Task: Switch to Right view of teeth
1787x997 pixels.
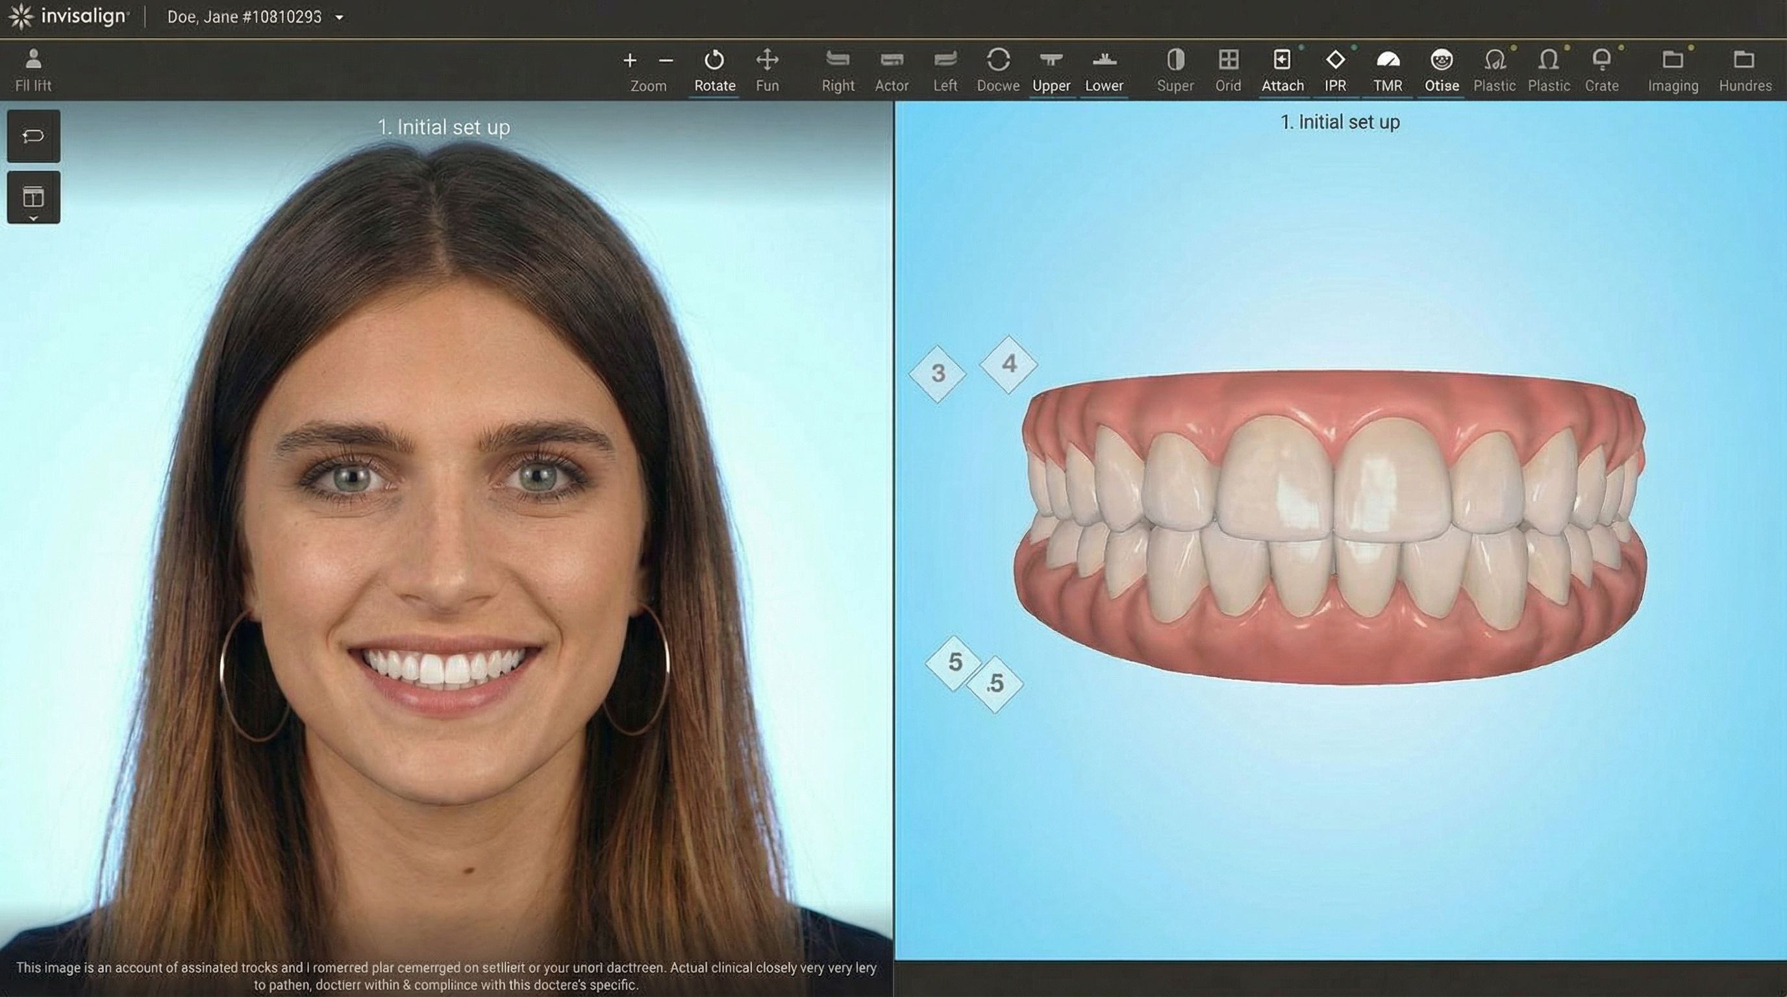Action: pos(837,60)
